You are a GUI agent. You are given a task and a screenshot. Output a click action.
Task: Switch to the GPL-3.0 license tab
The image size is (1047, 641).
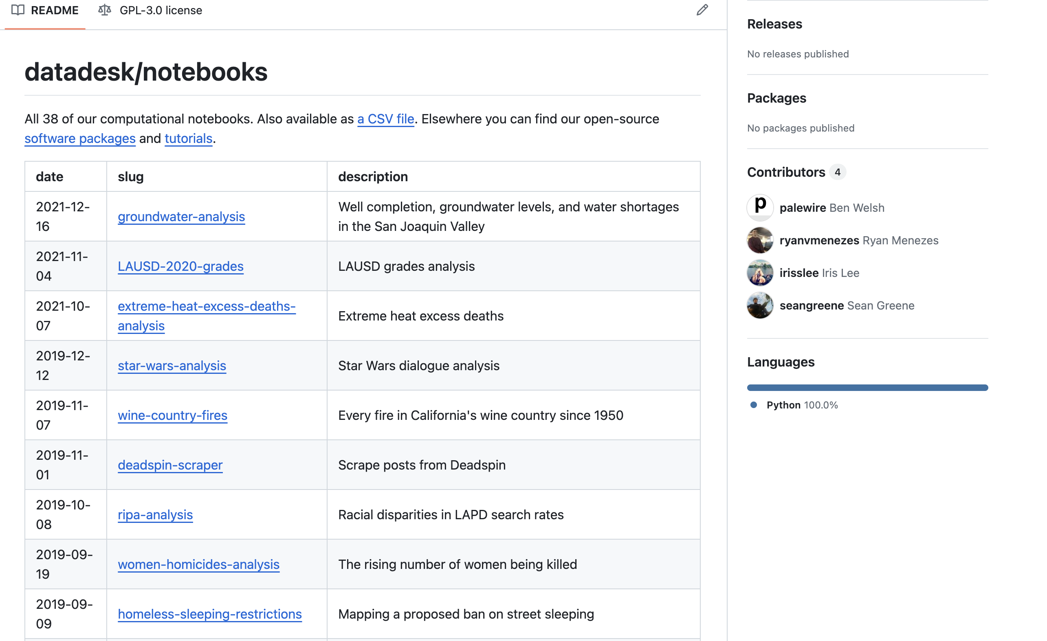(x=161, y=10)
